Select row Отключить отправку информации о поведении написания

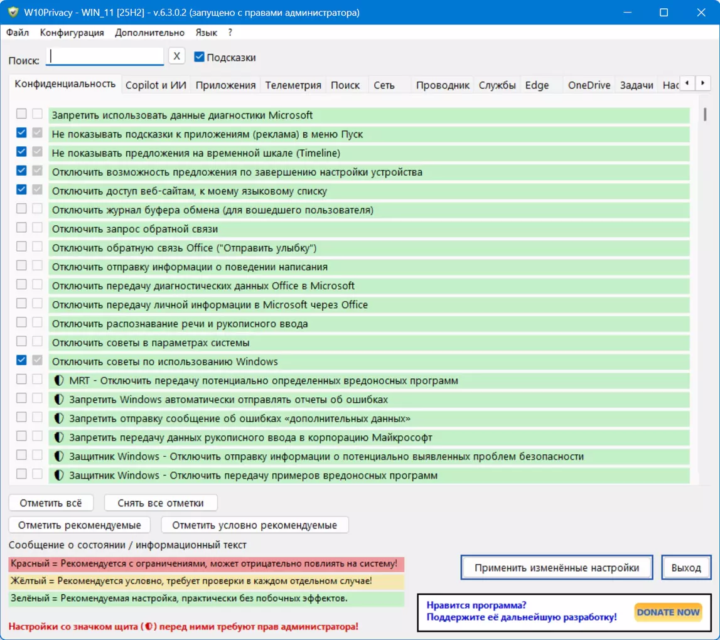pyautogui.click(x=368, y=267)
